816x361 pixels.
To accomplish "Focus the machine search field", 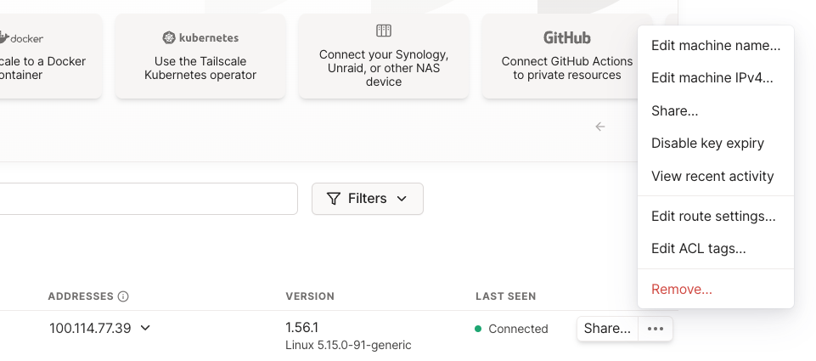I will (149, 199).
